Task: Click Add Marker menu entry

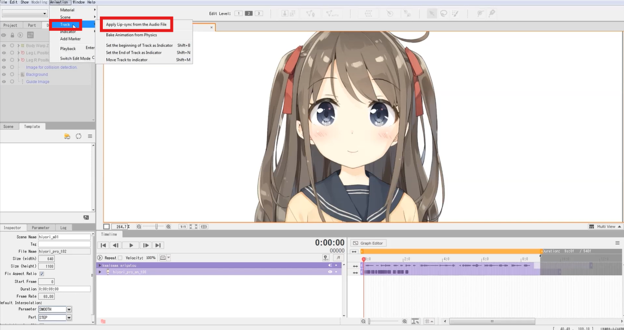Action: [x=70, y=39]
